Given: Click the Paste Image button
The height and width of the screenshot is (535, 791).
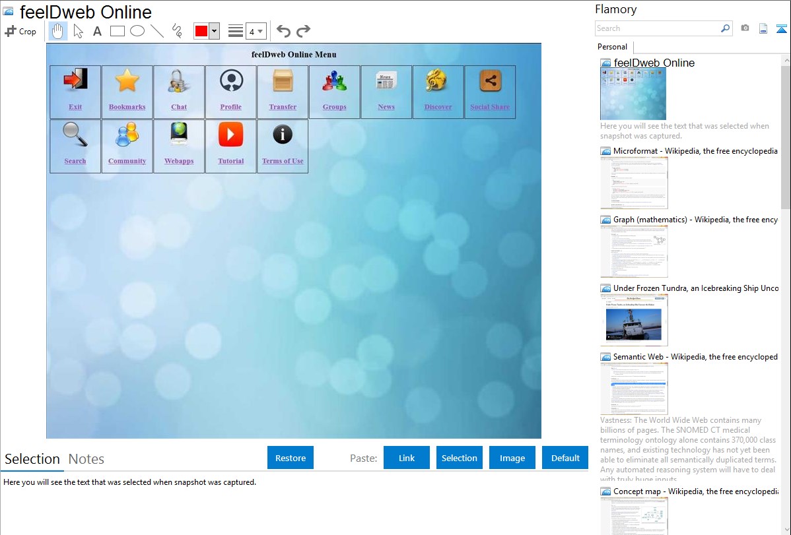Looking at the screenshot, I should coord(512,458).
